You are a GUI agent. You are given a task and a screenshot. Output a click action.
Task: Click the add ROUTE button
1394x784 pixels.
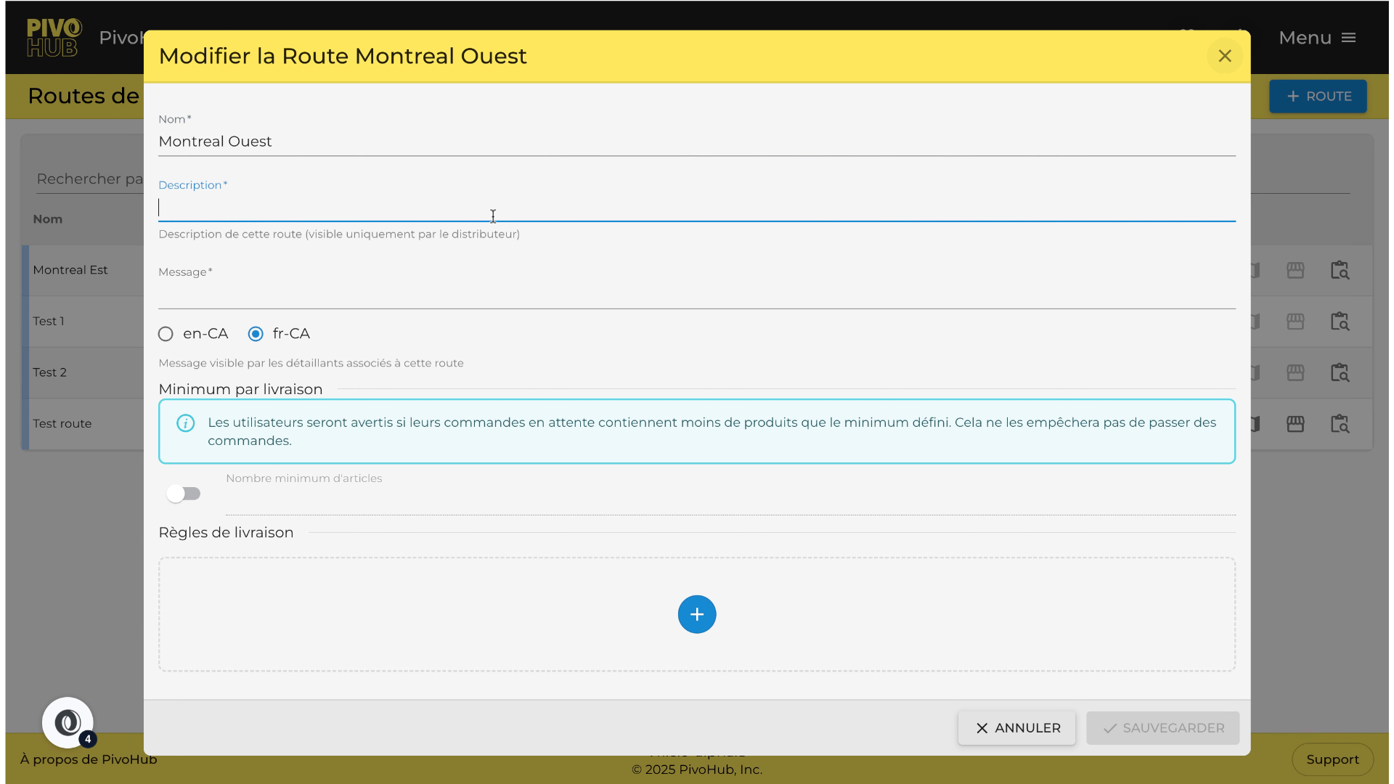(x=1317, y=97)
